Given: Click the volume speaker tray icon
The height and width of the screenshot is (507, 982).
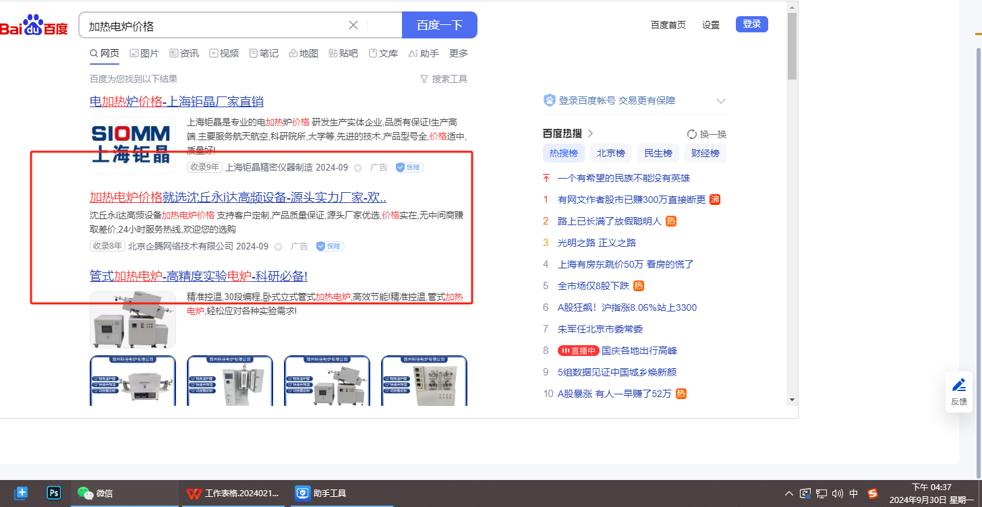Looking at the screenshot, I should [838, 494].
